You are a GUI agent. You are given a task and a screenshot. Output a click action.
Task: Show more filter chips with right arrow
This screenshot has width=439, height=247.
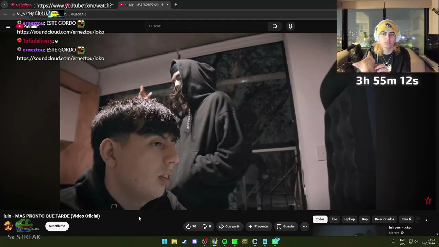click(x=426, y=220)
